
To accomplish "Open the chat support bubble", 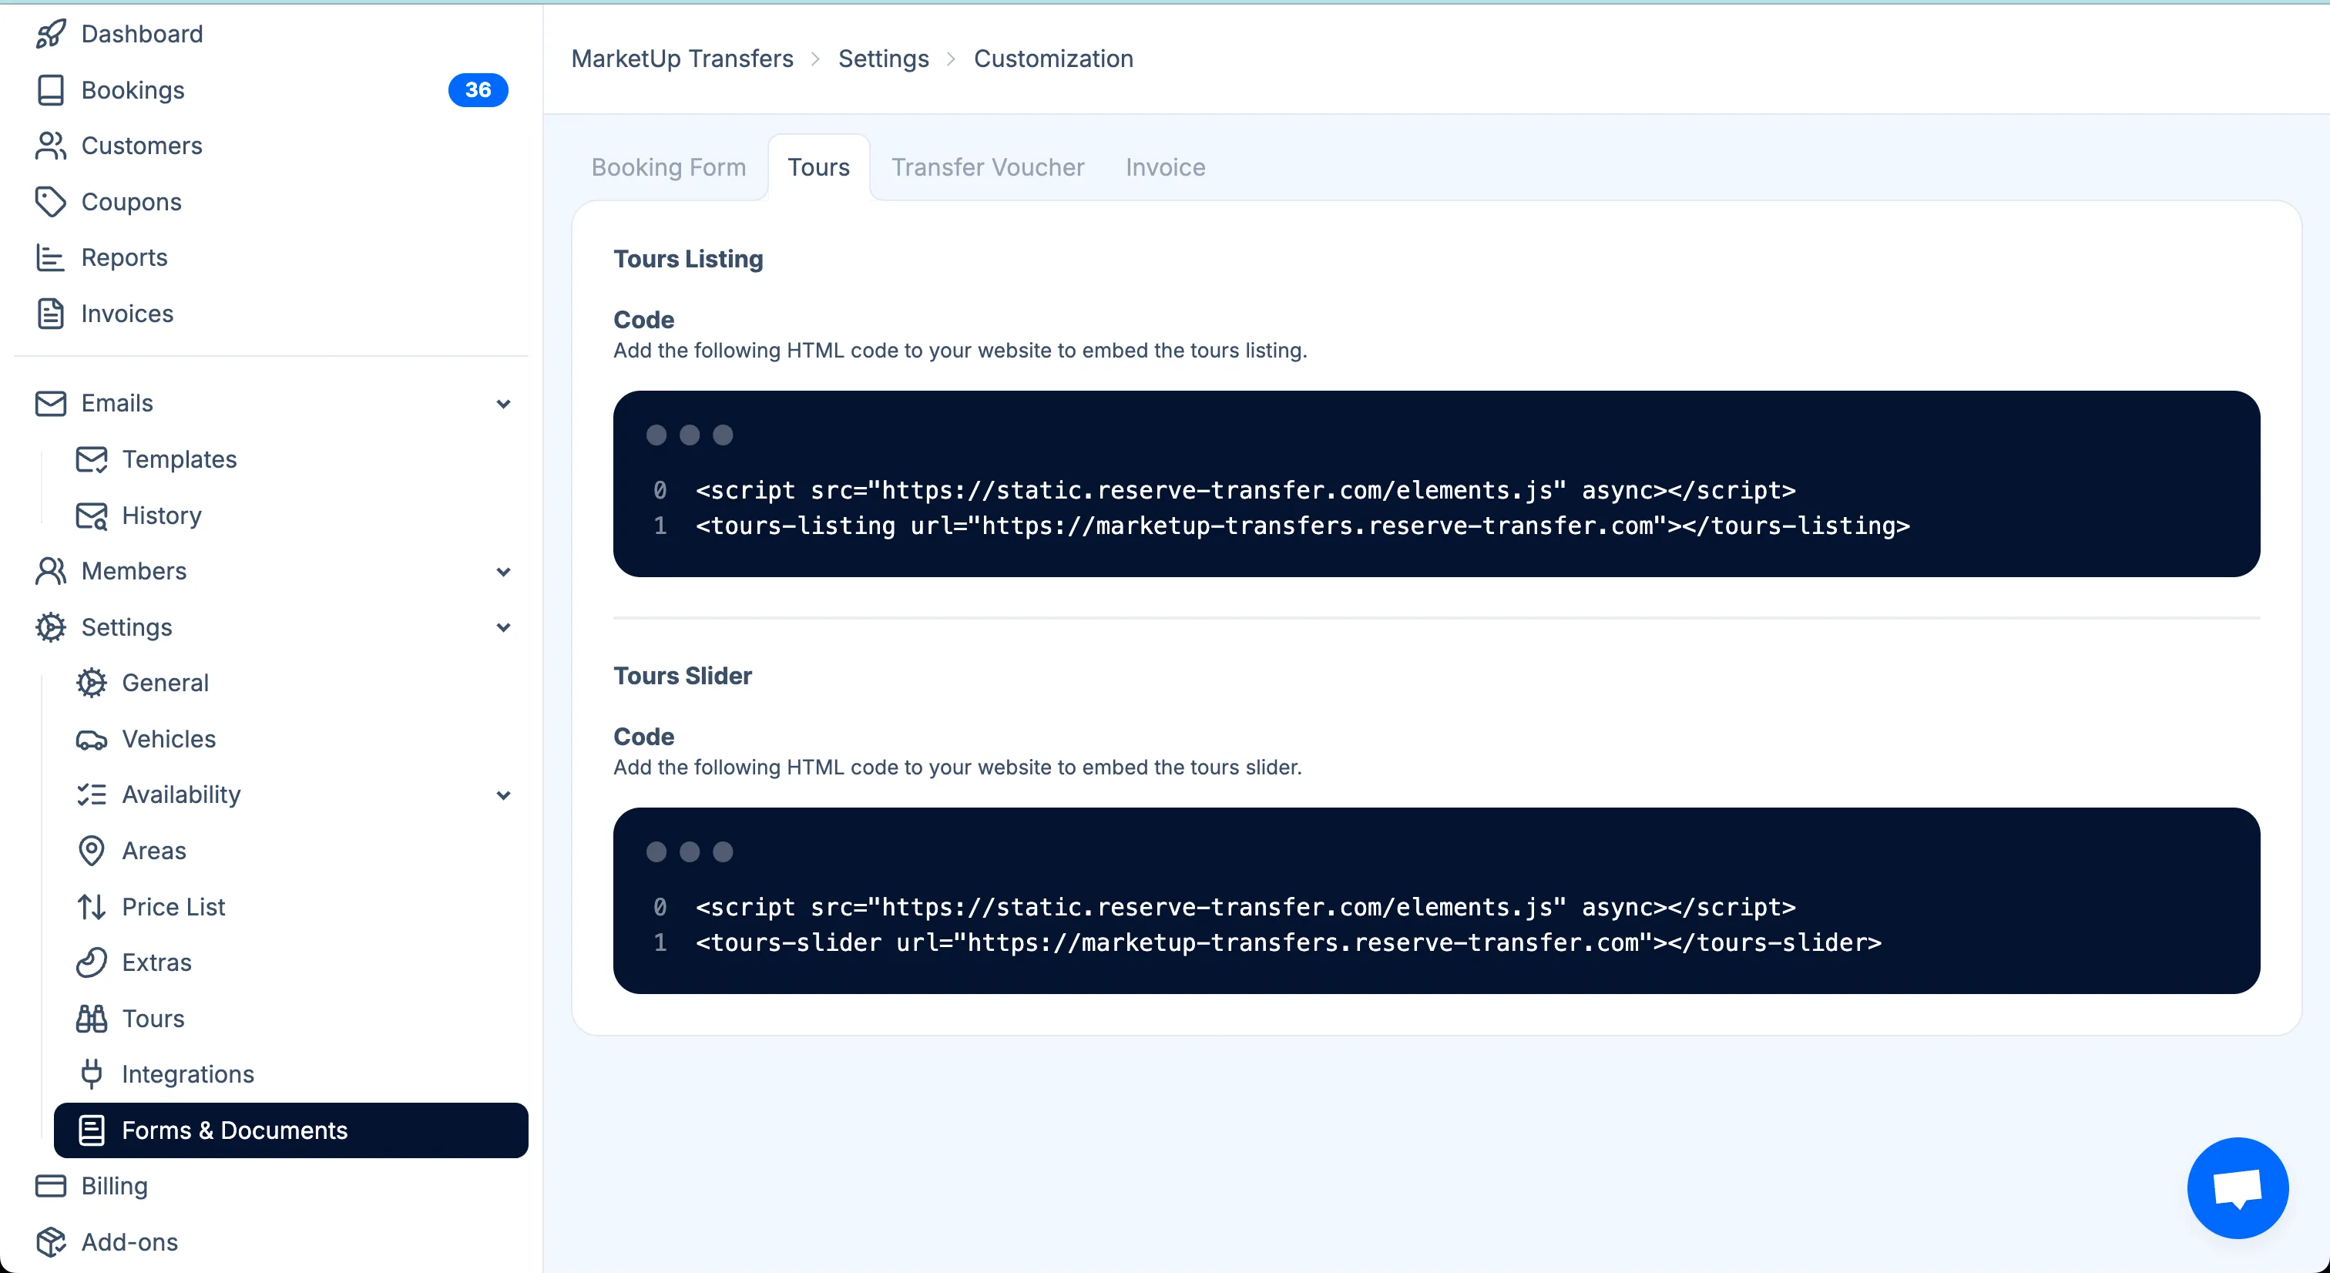I will coord(2237,1187).
